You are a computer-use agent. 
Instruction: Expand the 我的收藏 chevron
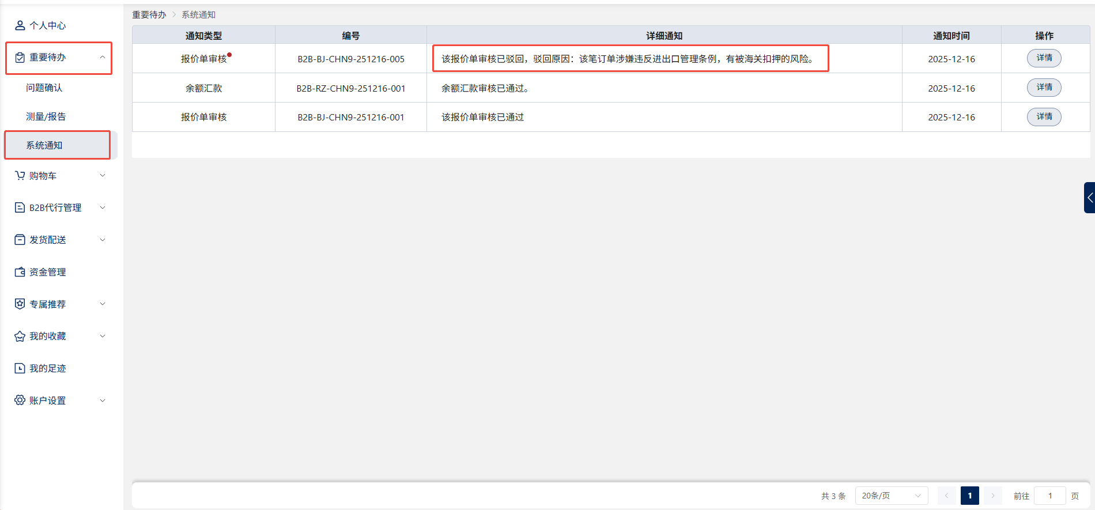tap(103, 336)
